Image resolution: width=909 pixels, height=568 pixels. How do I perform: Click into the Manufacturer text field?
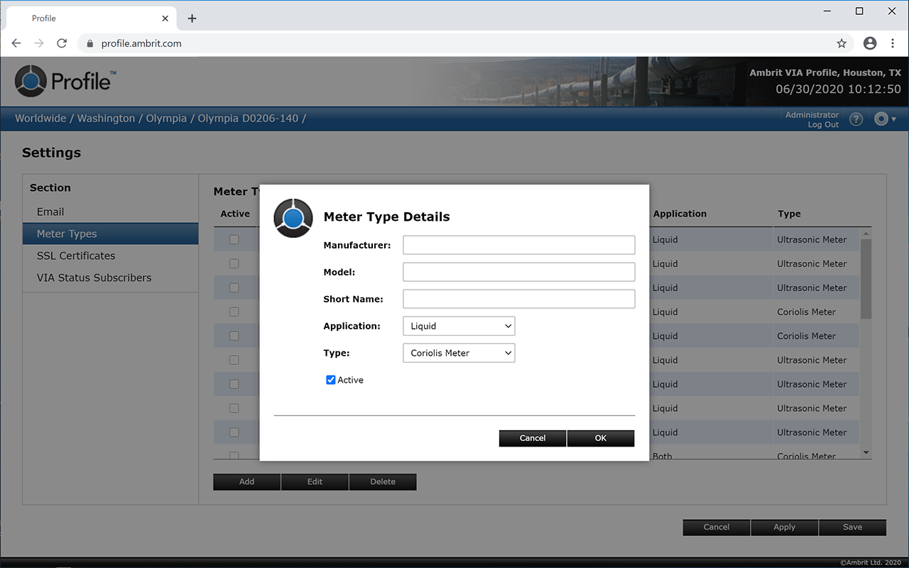point(518,245)
